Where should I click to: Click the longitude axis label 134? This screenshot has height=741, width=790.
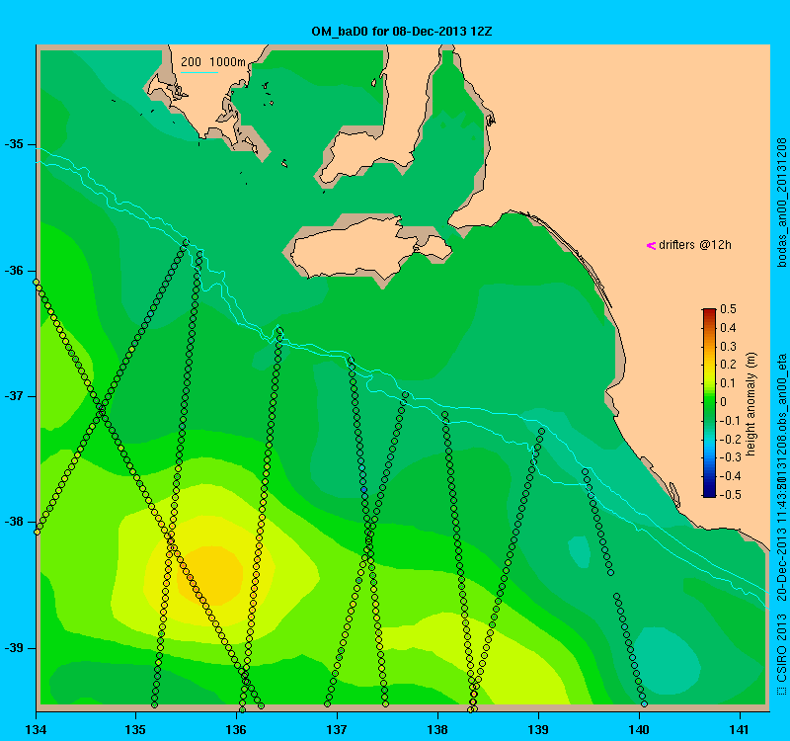36,729
